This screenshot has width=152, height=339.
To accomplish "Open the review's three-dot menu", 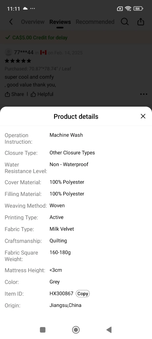I will 144,94.
